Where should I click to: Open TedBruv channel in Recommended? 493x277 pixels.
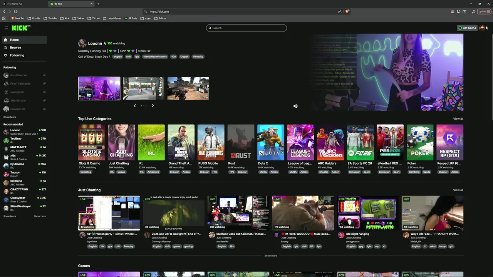[x=25, y=140]
